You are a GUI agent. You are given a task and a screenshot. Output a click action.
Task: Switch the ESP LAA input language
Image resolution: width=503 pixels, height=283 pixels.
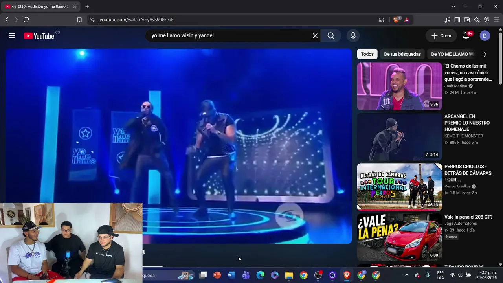click(440, 275)
